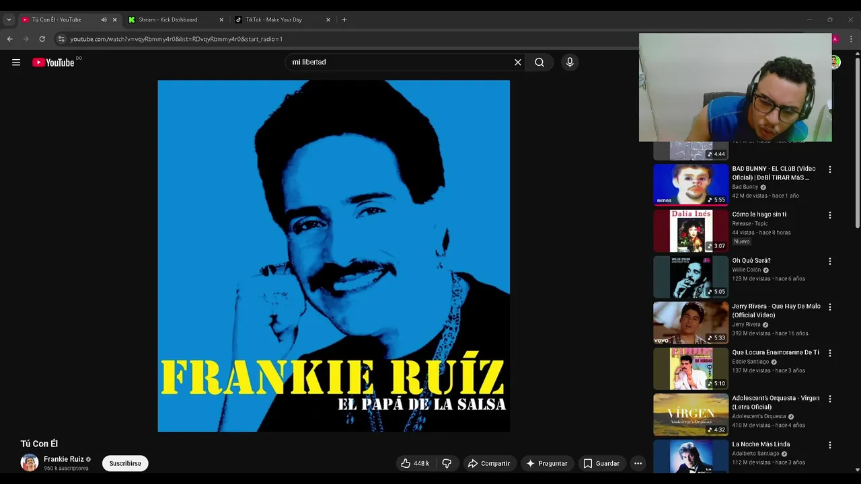Viewport: 861px width, 484px height.
Task: Clear the search box text
Action: point(518,63)
